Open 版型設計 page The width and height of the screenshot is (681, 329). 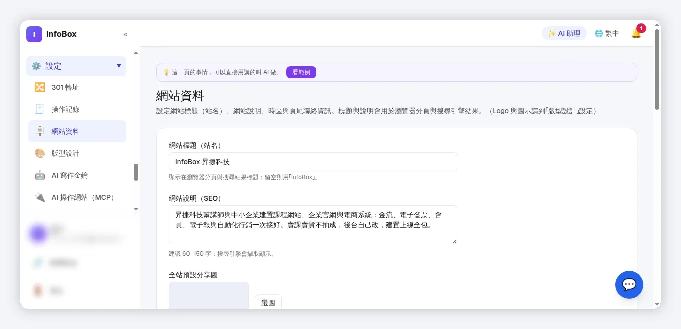[77, 153]
